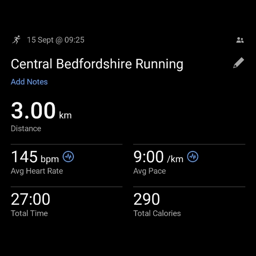The height and width of the screenshot is (256, 256).
Task: Click the Distance label
Action: click(26, 128)
